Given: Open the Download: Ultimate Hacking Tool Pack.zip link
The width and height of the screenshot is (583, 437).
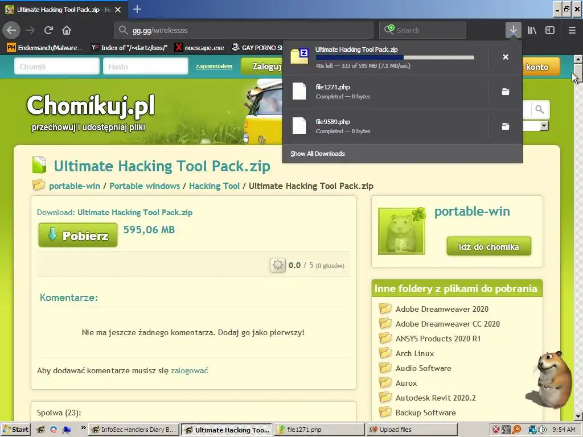Looking at the screenshot, I should tap(135, 212).
